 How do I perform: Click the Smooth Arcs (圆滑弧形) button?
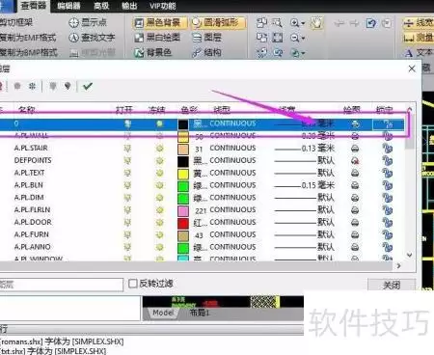218,22
